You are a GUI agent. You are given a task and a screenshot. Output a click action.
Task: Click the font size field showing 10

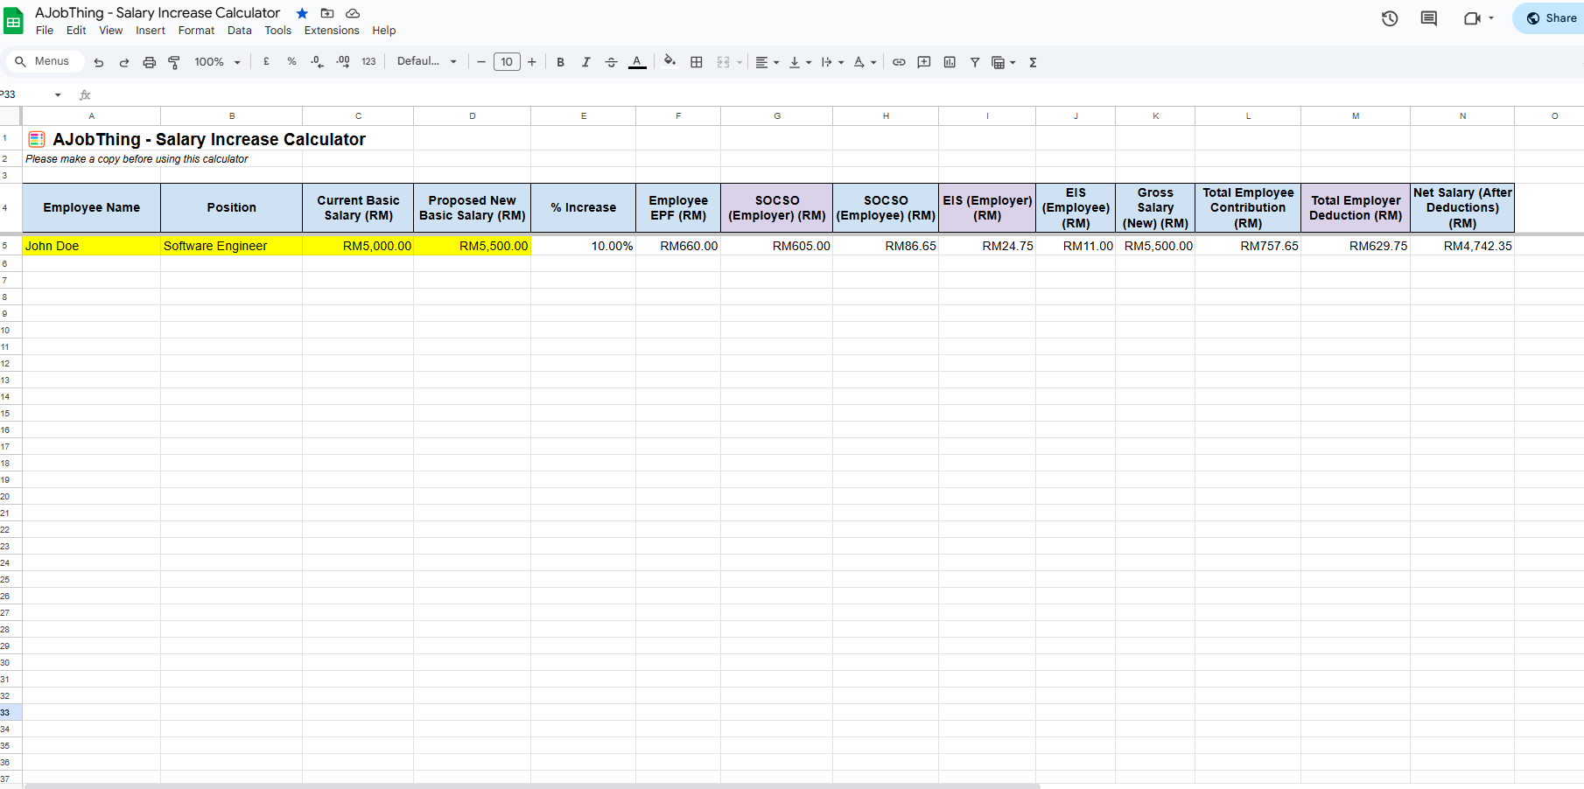[507, 62]
